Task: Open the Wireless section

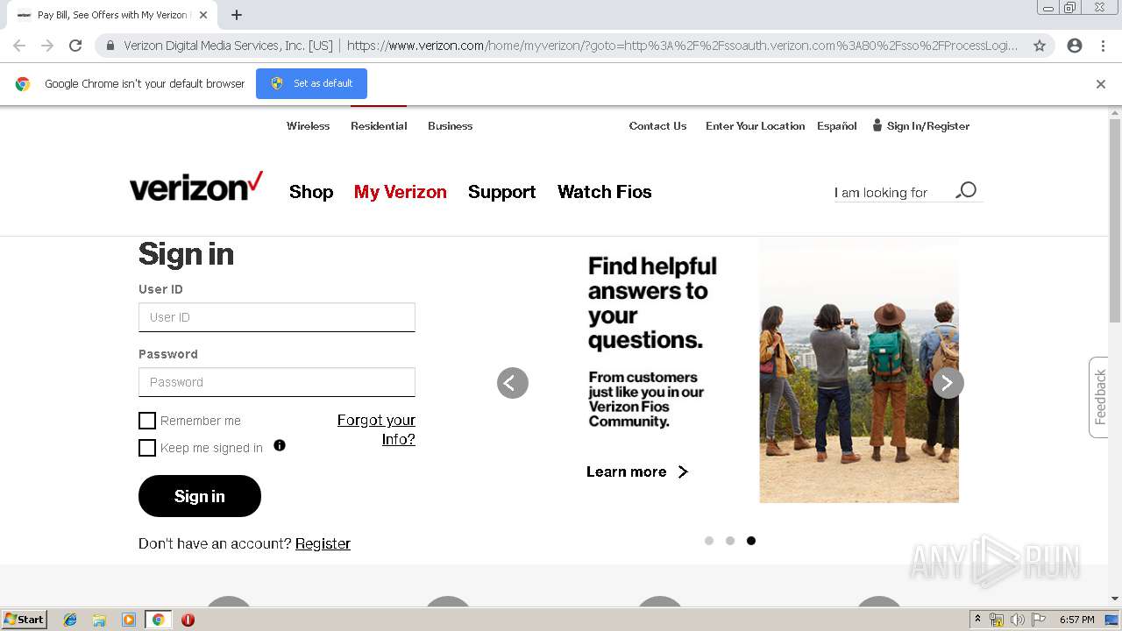Action: click(x=309, y=126)
